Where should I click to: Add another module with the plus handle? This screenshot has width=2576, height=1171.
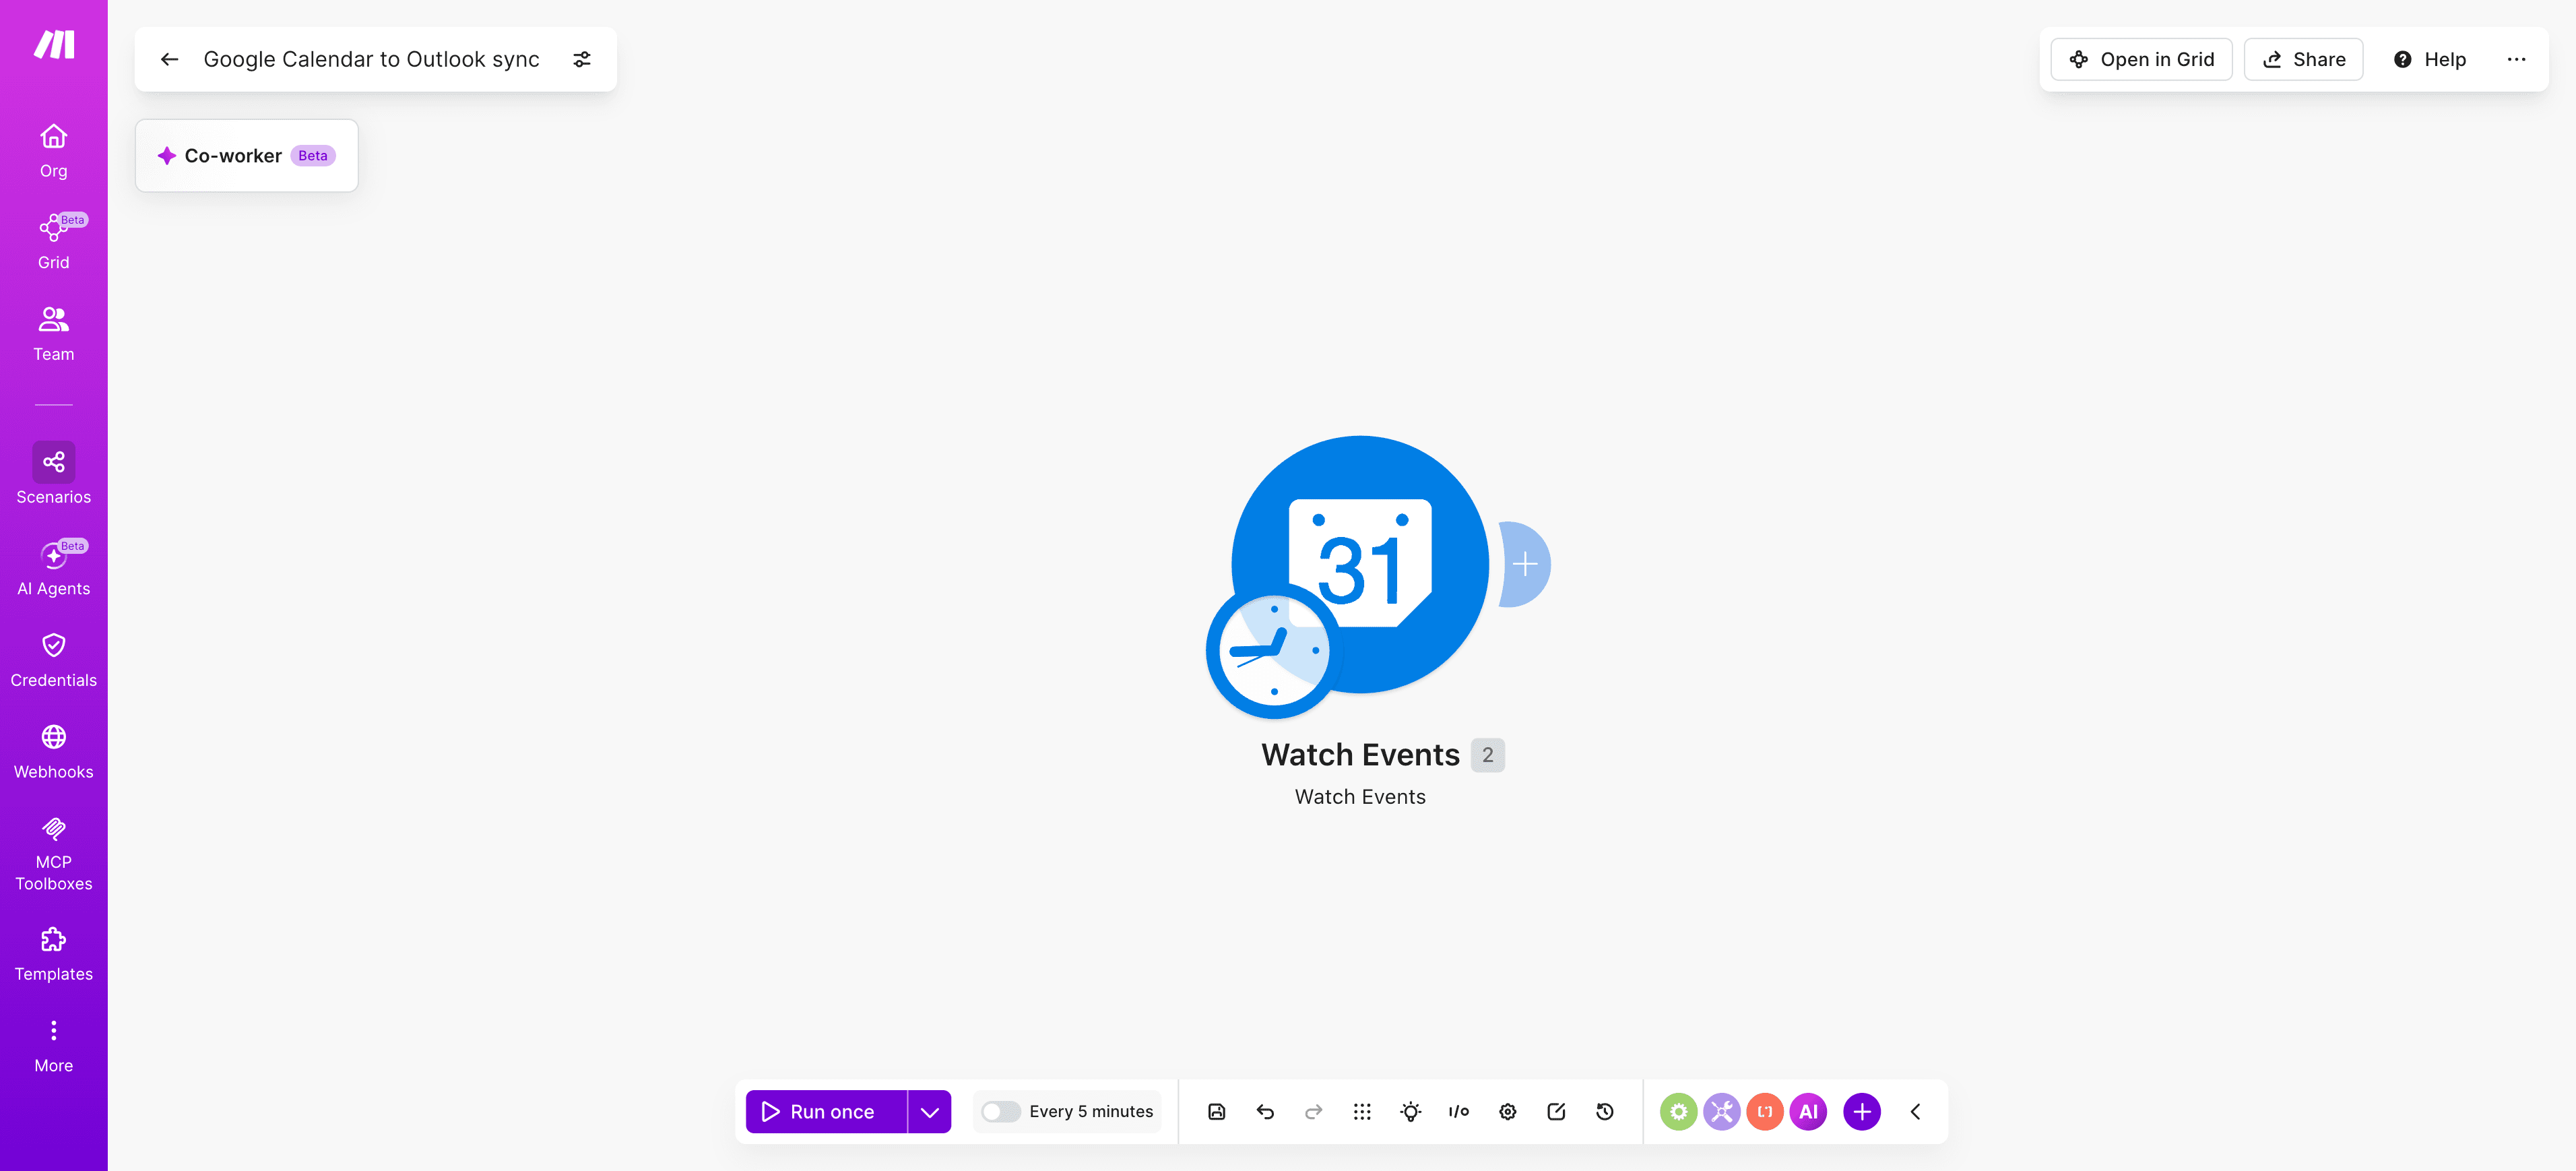[1524, 564]
